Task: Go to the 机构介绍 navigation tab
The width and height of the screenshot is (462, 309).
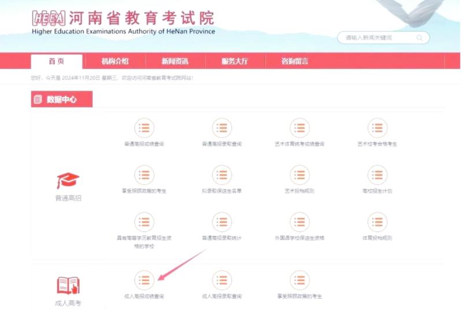Action: (x=115, y=61)
